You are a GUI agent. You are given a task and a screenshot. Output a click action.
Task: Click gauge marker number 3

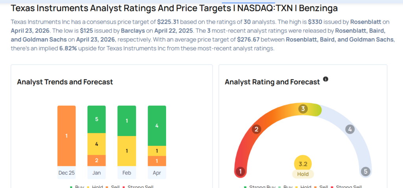point(303,109)
